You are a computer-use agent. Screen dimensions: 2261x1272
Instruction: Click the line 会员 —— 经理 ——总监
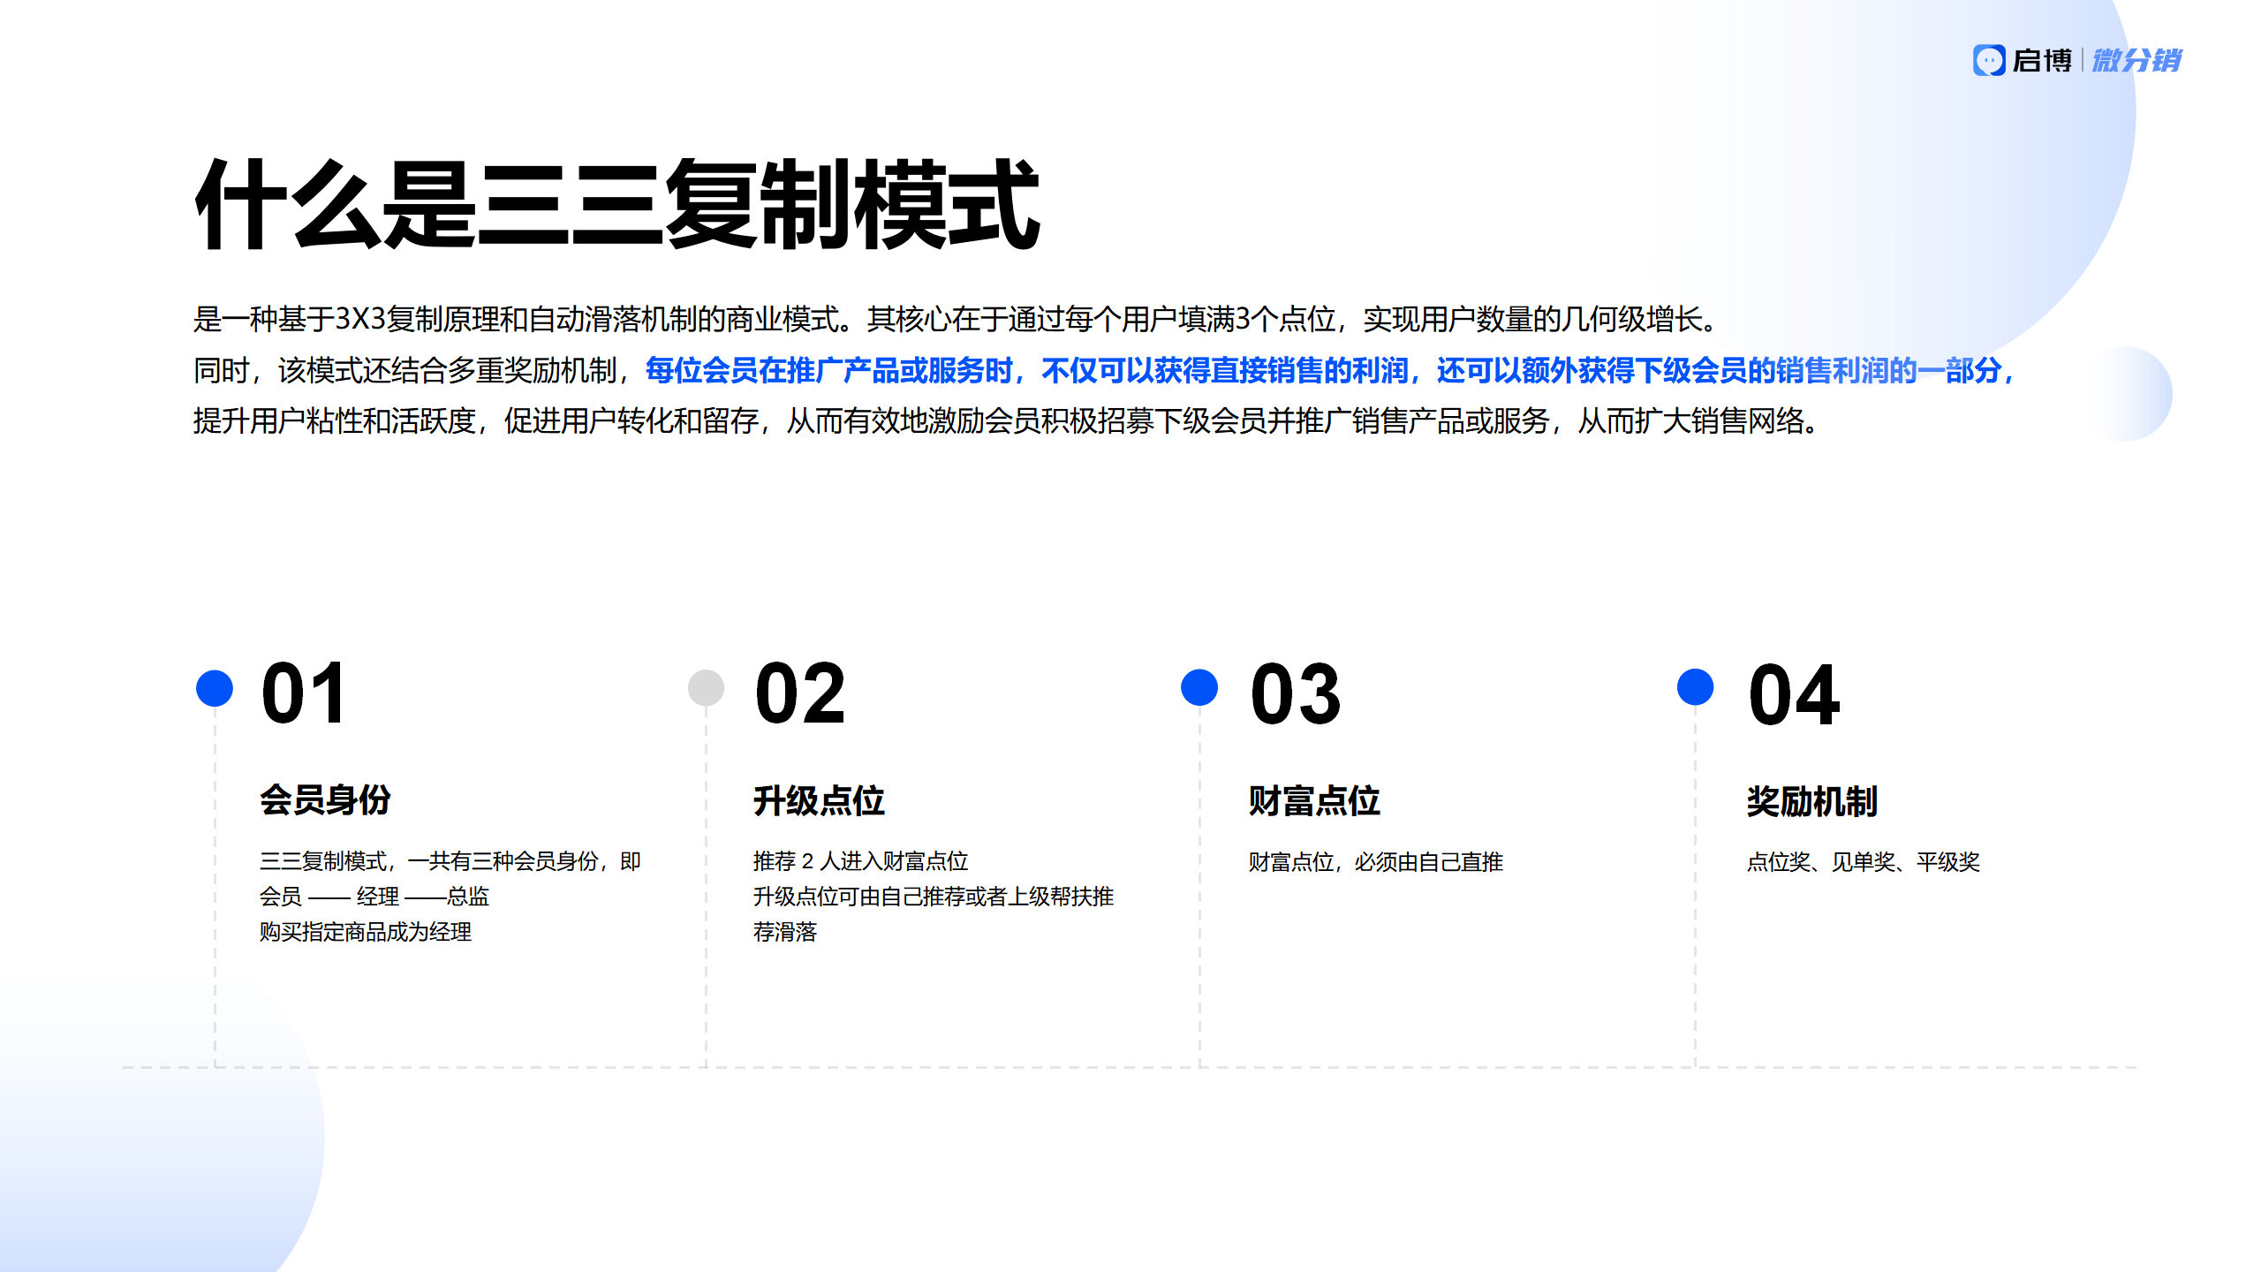tap(374, 897)
